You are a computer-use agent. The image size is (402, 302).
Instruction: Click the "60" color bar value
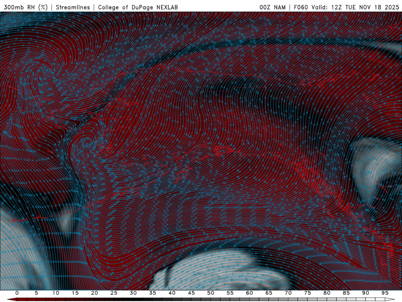click(x=249, y=293)
